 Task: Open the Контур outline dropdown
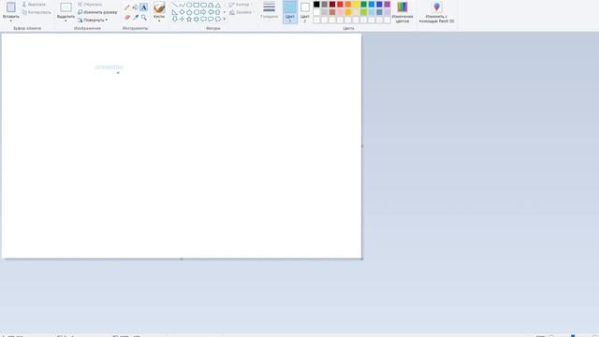coord(241,4)
